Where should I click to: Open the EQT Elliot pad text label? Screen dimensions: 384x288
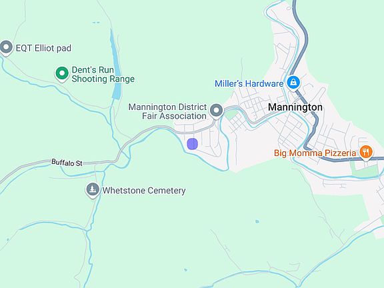(43, 48)
